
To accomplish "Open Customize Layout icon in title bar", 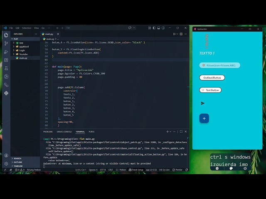I will tap(150, 28).
